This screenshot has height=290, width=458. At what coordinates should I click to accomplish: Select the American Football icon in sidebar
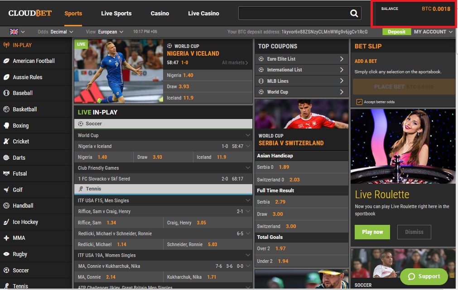[x=6, y=61]
